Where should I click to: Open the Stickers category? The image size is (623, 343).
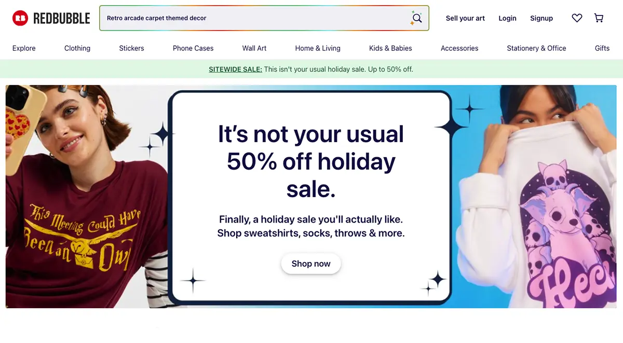131,48
